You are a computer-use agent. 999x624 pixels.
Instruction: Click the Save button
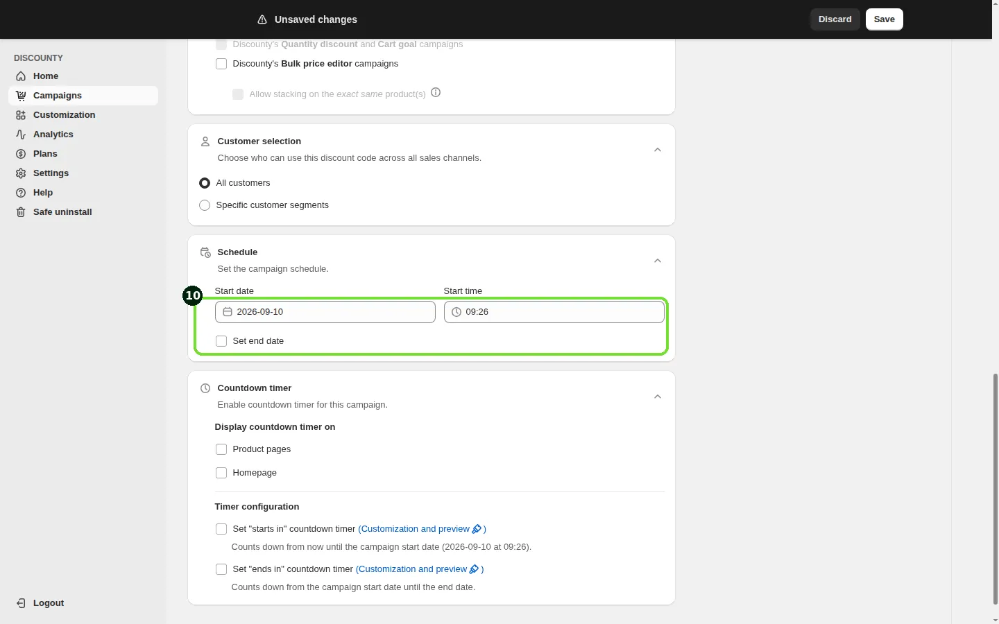[x=885, y=19]
